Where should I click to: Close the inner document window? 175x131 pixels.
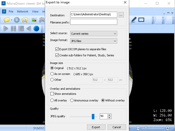point(172,13)
